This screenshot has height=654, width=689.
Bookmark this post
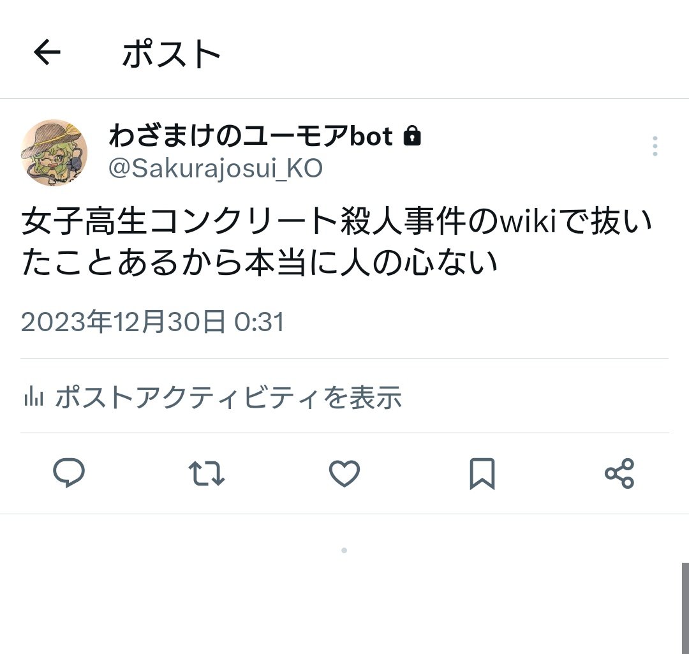(482, 474)
